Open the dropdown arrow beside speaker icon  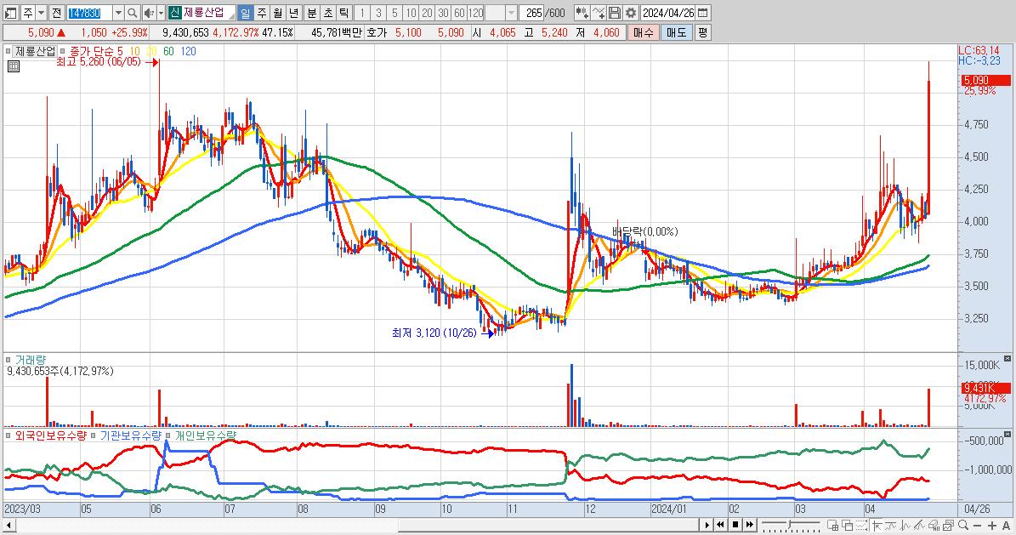pos(161,12)
